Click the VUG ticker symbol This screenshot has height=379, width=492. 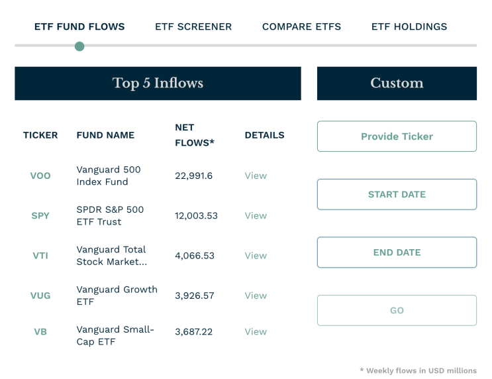pyautogui.click(x=40, y=296)
